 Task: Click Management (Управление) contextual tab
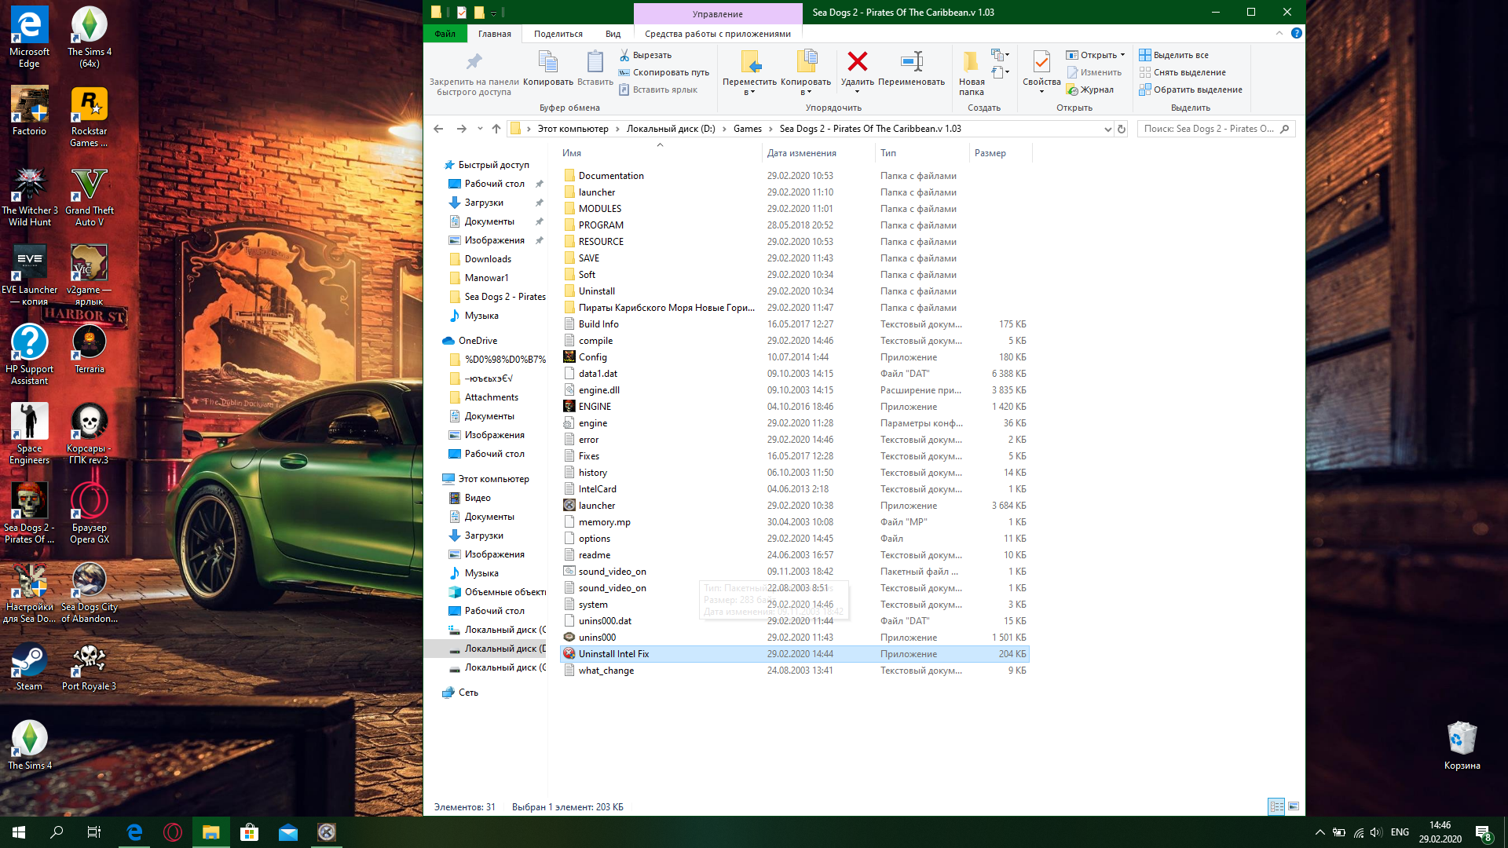pos(717,14)
